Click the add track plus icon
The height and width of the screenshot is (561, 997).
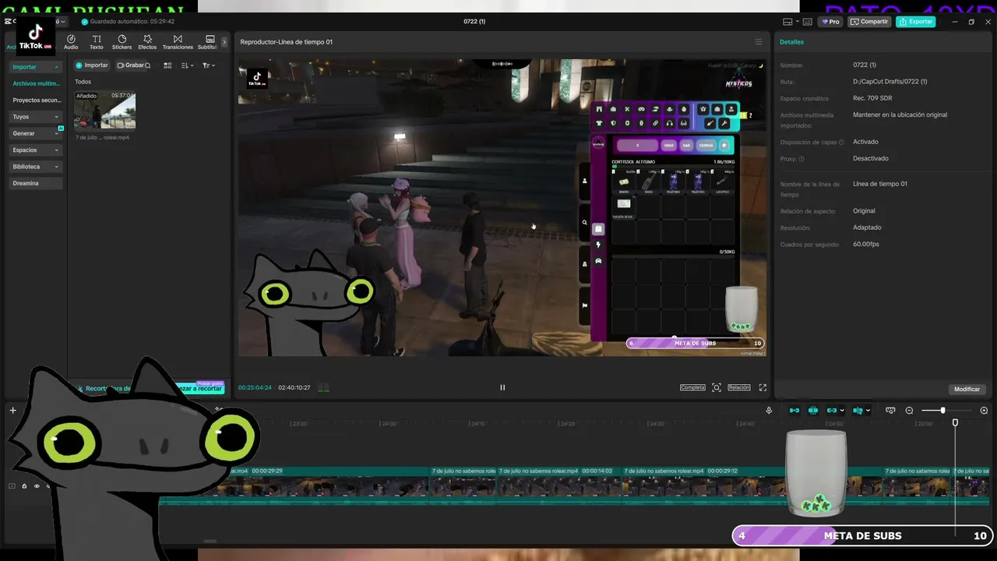pos(12,411)
